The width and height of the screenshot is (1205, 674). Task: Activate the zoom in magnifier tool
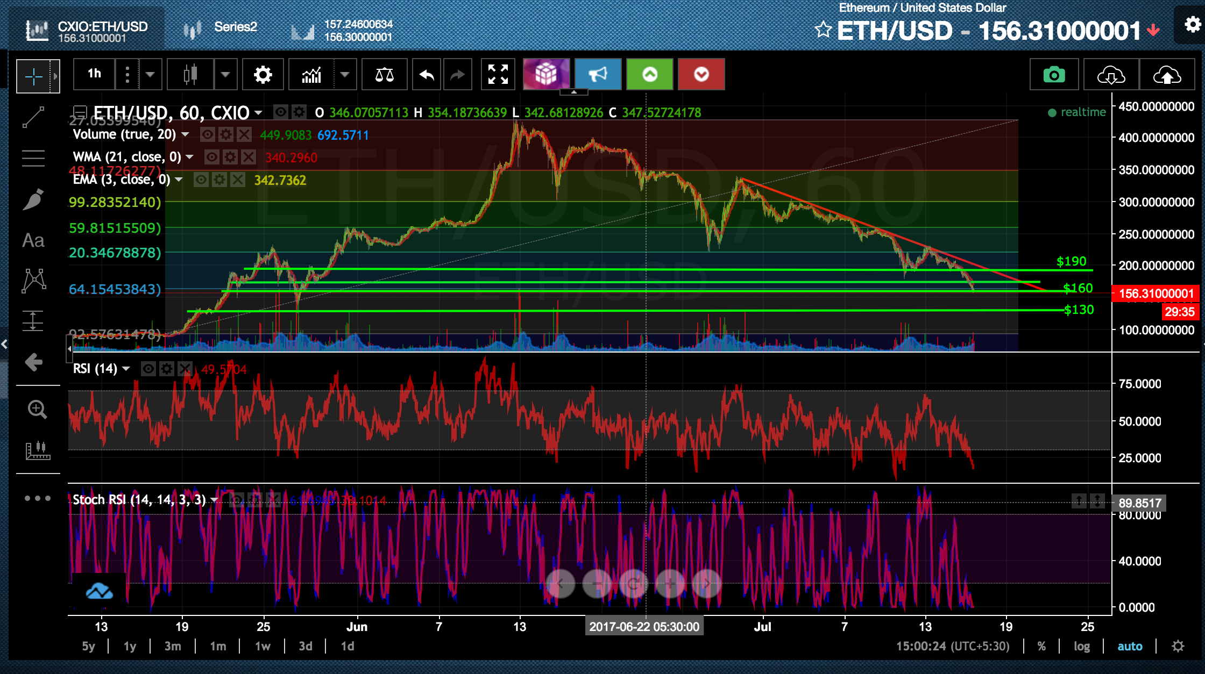click(37, 410)
